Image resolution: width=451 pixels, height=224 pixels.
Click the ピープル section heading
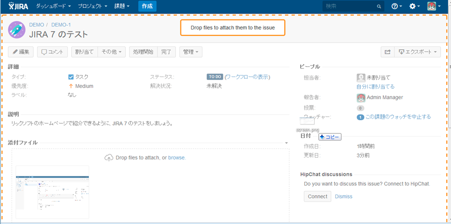point(310,67)
